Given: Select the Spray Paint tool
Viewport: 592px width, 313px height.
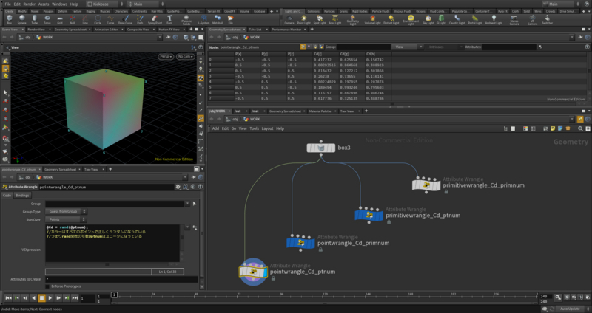Looking at the screenshot, I should [x=155, y=19].
